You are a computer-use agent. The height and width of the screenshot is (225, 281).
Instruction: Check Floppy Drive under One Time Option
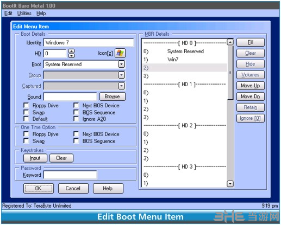tap(26, 134)
